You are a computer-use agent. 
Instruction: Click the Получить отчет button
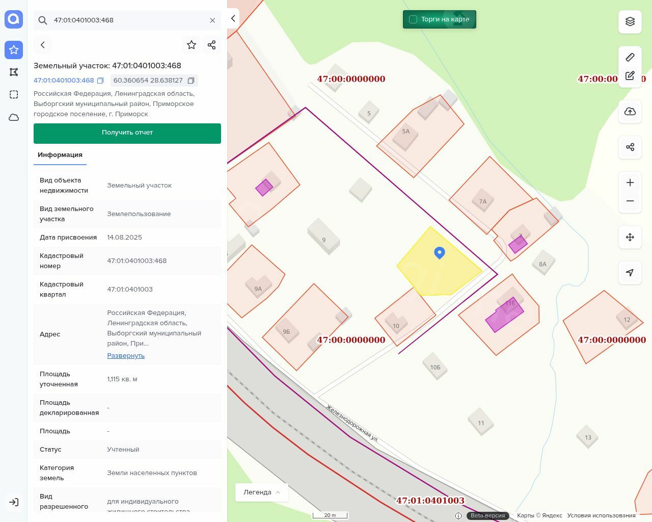(x=127, y=133)
